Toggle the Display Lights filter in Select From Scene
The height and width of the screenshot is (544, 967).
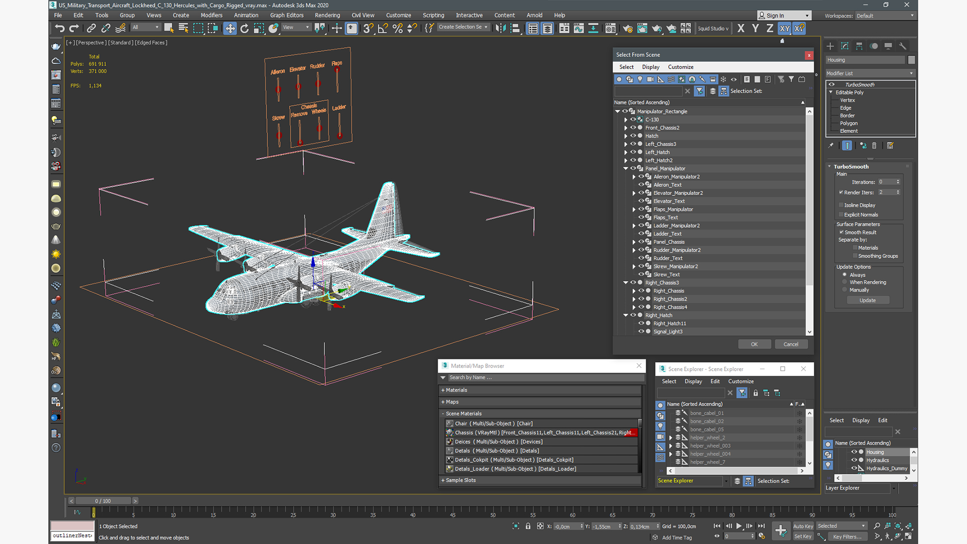(x=640, y=79)
